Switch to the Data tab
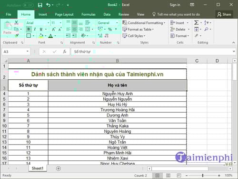Image resolution: width=238 pixels, height=179 pixels. click(x=107, y=14)
